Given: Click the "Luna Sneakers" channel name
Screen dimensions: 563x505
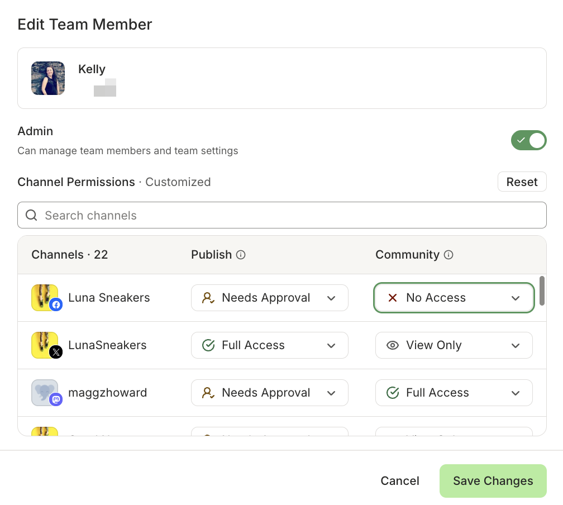Looking at the screenshot, I should click(x=109, y=297).
